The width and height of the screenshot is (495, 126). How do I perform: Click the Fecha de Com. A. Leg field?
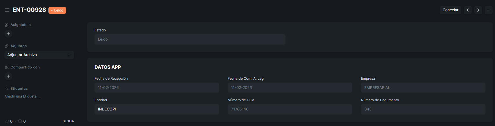[x=290, y=88]
